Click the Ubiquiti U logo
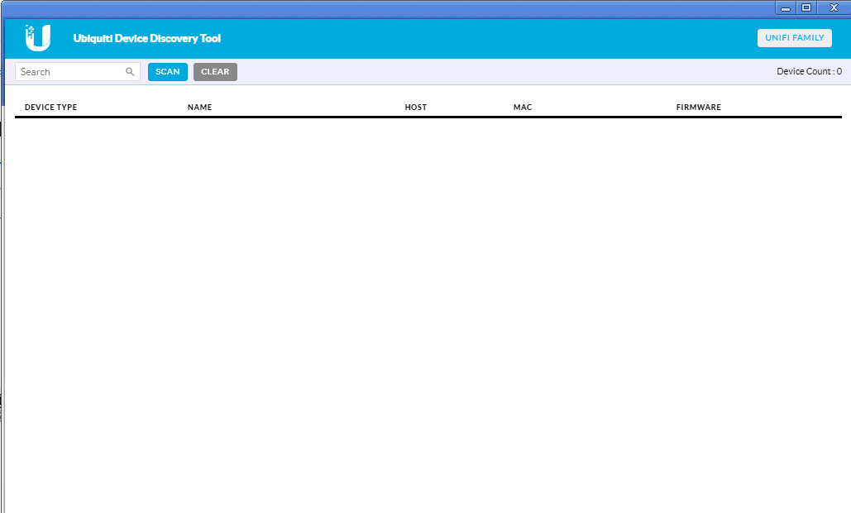 tap(38, 38)
